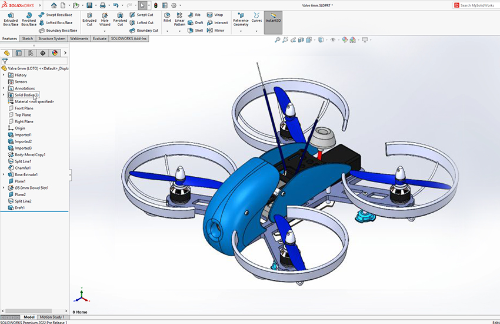Click the Revolved Cut tool
This screenshot has width=500, height=324.
120,19
